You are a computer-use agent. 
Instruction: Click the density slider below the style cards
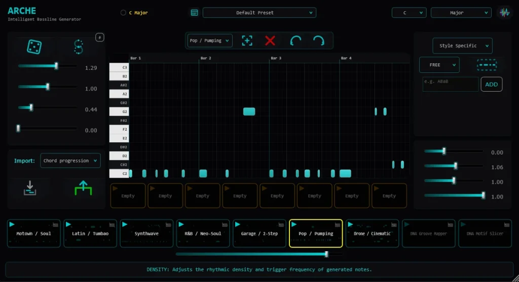coord(258,254)
